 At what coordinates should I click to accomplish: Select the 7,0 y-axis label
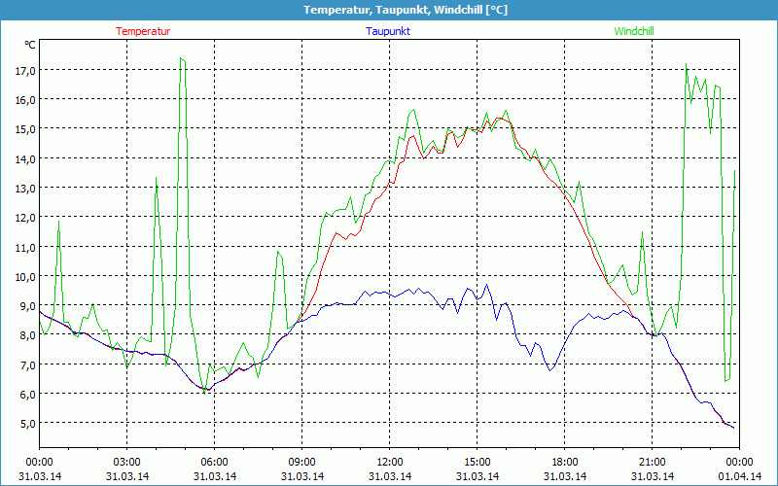(25, 364)
